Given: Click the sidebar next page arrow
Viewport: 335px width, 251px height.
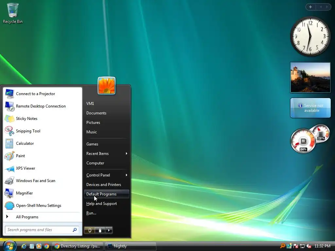Looking at the screenshot, I should point(327,7).
